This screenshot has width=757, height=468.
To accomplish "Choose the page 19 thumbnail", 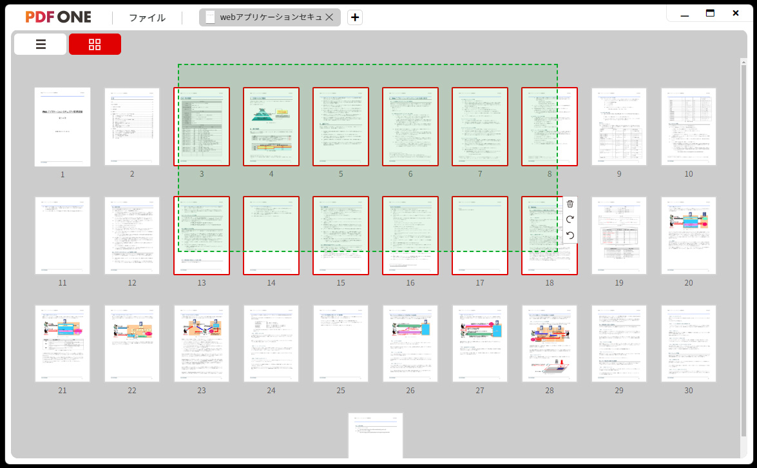I will [619, 236].
